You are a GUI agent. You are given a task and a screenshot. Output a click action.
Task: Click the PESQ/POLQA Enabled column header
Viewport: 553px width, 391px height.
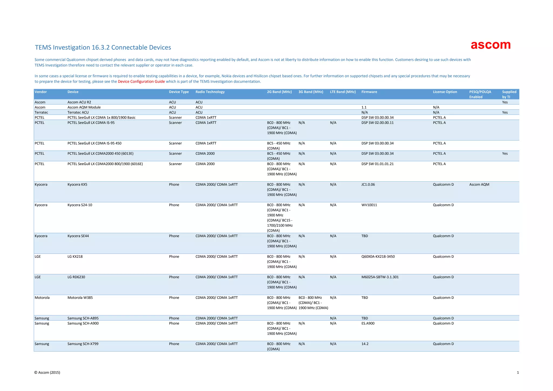(x=480, y=94)
